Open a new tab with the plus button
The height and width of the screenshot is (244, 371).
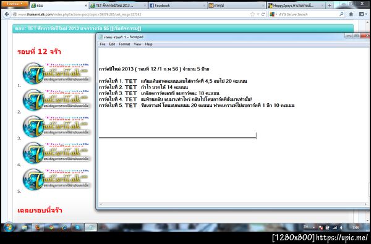pyautogui.click(x=330, y=5)
